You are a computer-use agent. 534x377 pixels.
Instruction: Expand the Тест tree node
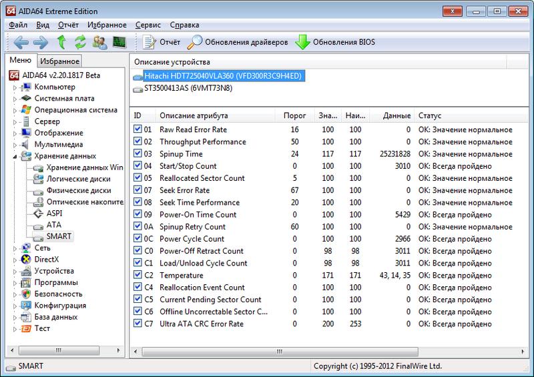point(15,330)
